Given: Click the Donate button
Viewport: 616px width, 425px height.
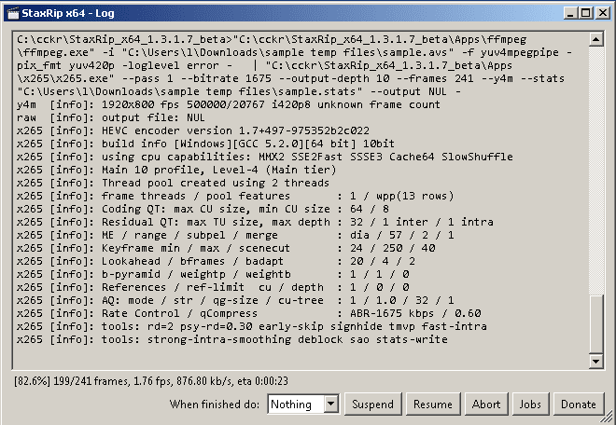Looking at the screenshot, I should click(579, 404).
